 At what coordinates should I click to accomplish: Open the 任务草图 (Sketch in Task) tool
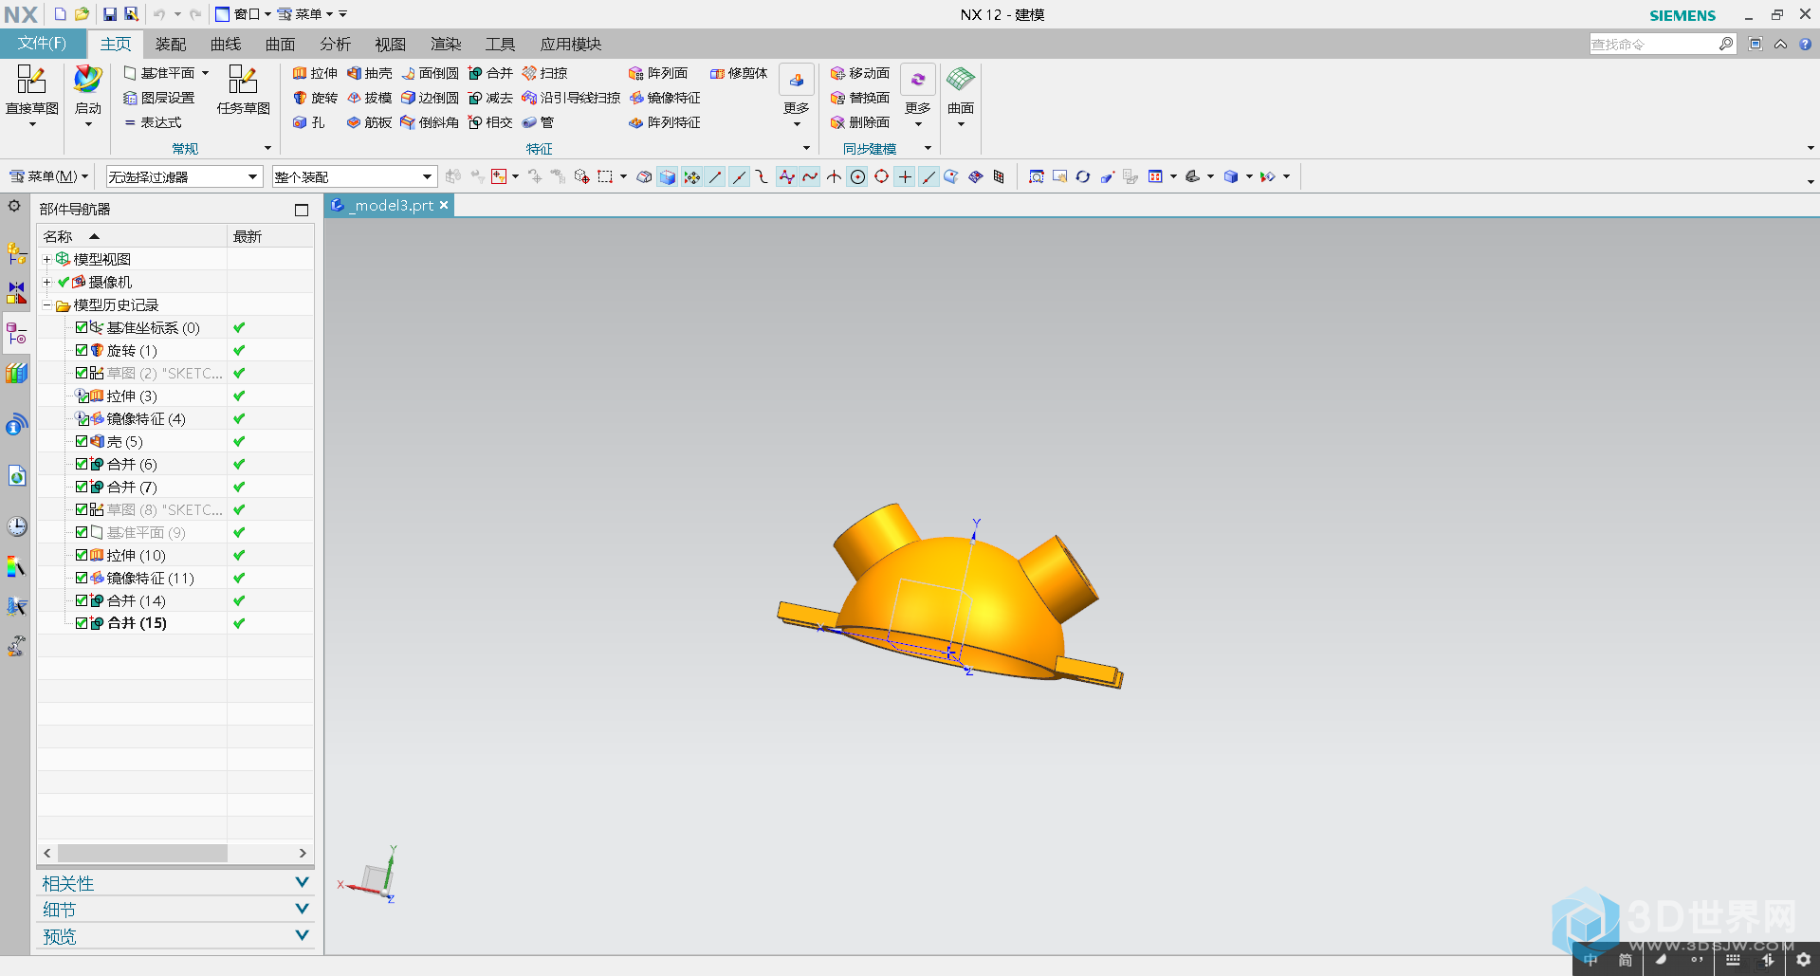point(243,90)
